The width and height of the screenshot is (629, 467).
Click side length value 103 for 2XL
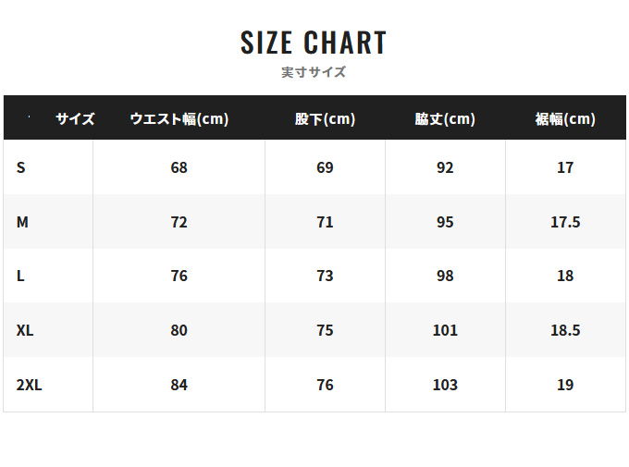click(x=445, y=385)
